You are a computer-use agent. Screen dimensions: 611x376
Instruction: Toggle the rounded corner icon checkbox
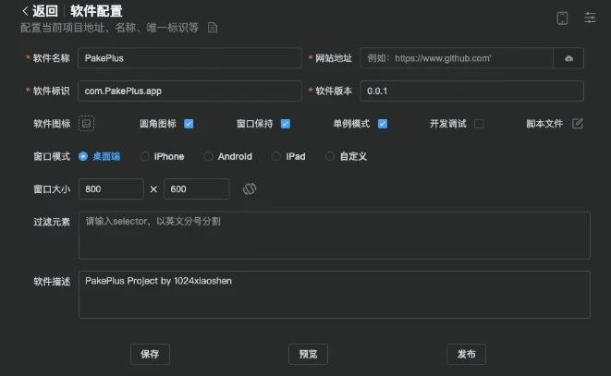coord(189,124)
